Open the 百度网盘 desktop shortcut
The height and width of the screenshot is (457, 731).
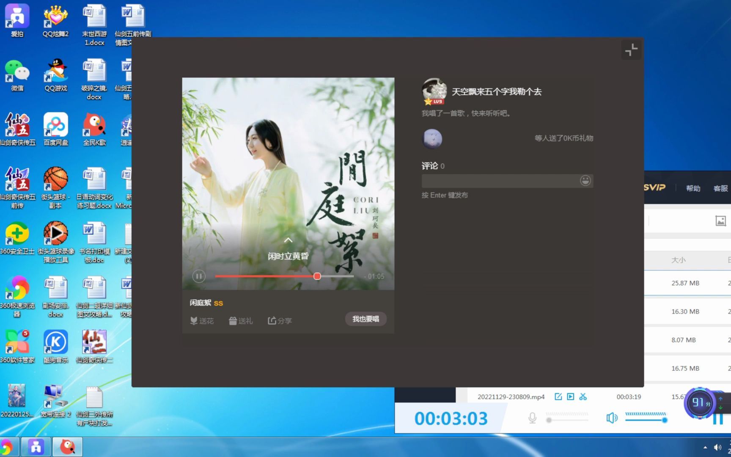[x=55, y=129]
